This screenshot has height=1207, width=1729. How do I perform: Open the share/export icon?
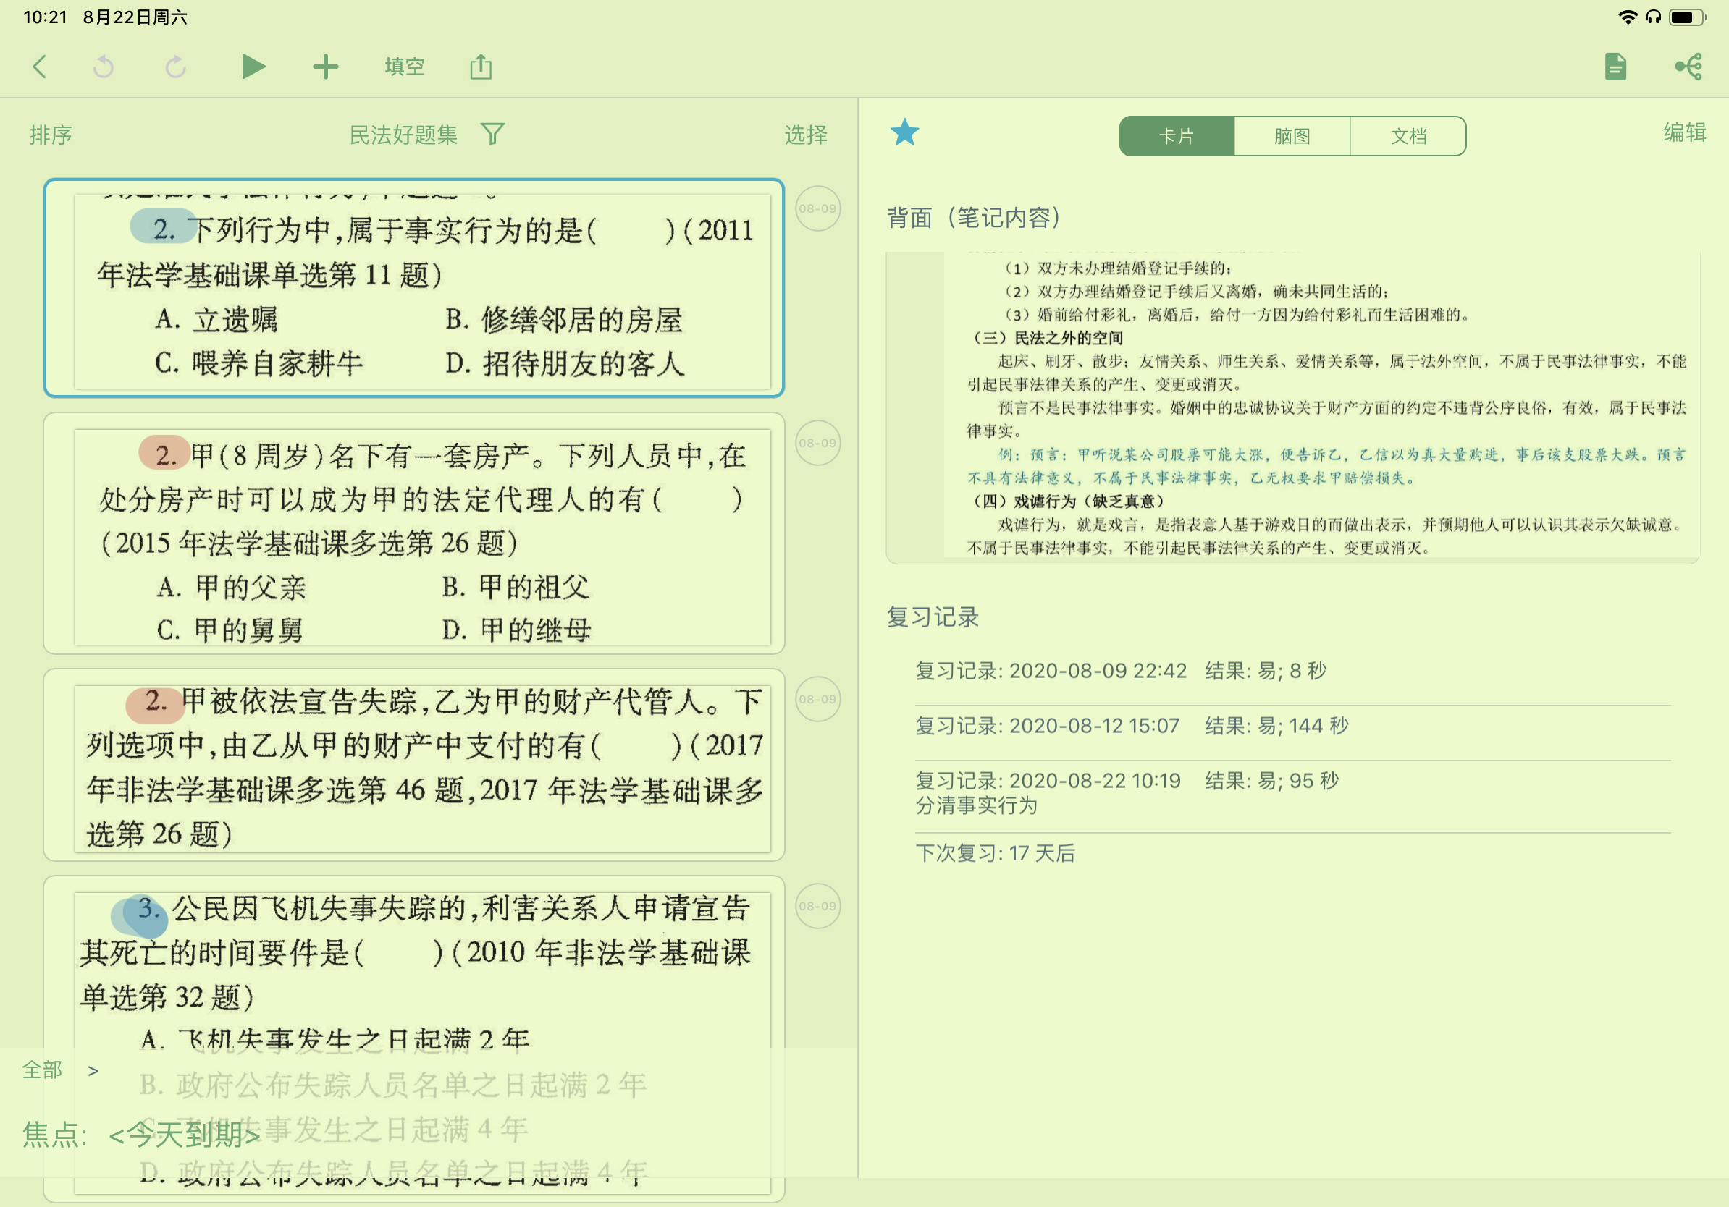pos(481,67)
